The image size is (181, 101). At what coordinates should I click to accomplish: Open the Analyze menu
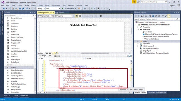click(x=71, y=5)
